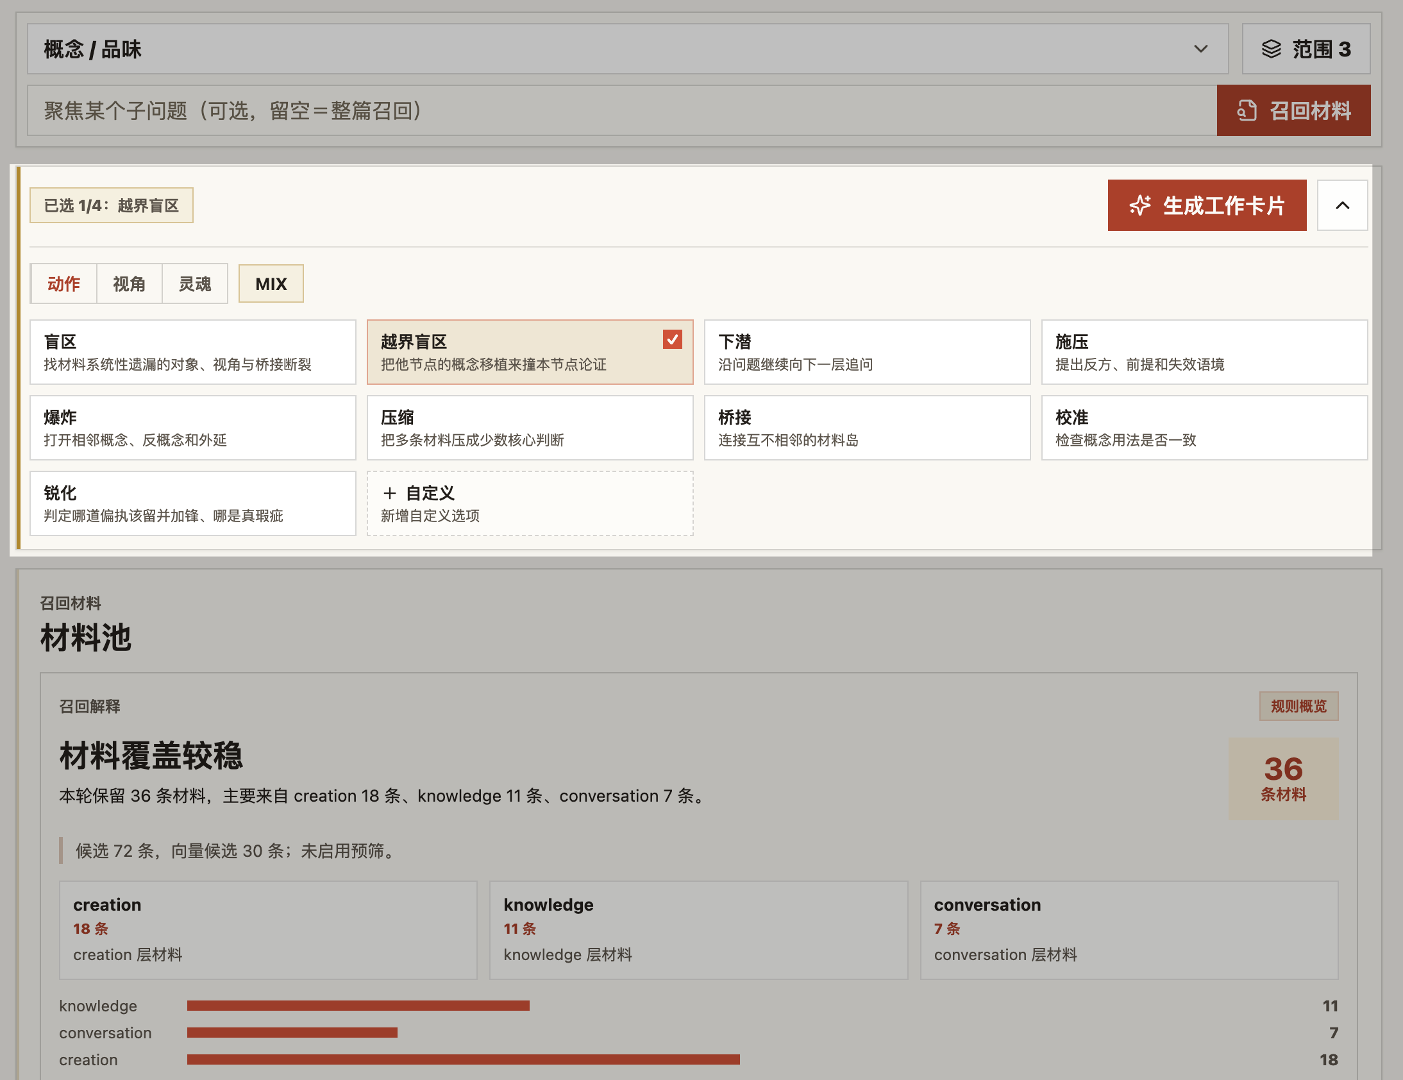Switch to the 动作 tab

point(63,283)
